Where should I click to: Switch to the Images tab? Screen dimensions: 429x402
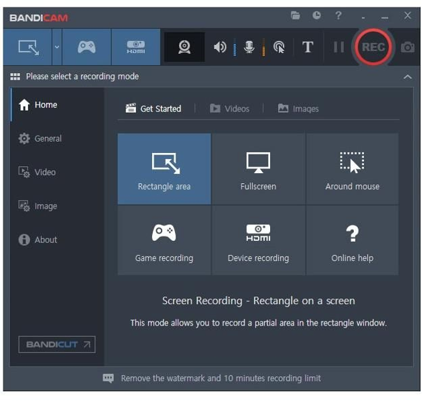(298, 109)
